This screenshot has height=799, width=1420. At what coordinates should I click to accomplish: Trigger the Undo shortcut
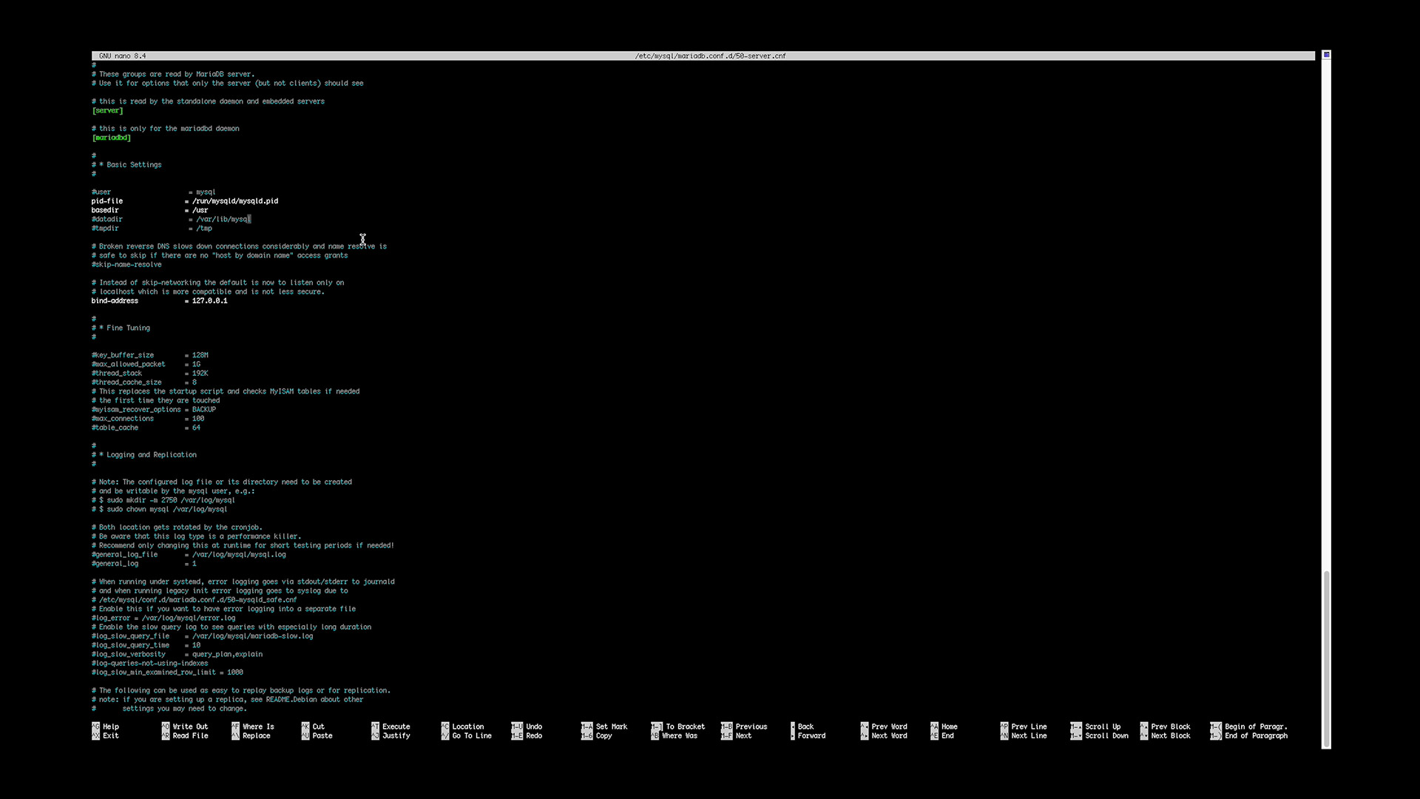click(533, 726)
